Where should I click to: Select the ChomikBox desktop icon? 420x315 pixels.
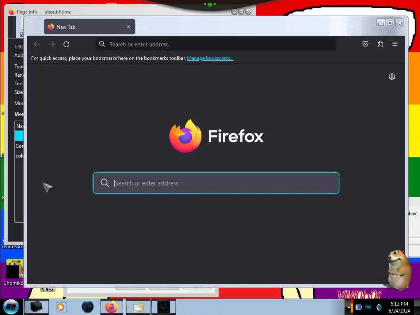(x=14, y=272)
